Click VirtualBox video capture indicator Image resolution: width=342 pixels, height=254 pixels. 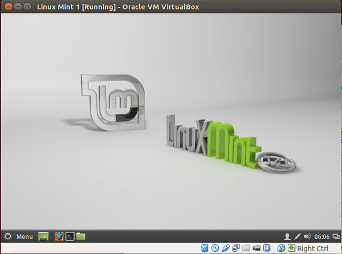coord(256,248)
